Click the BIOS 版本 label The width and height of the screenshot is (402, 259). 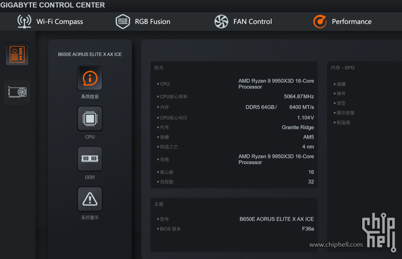pos(170,229)
